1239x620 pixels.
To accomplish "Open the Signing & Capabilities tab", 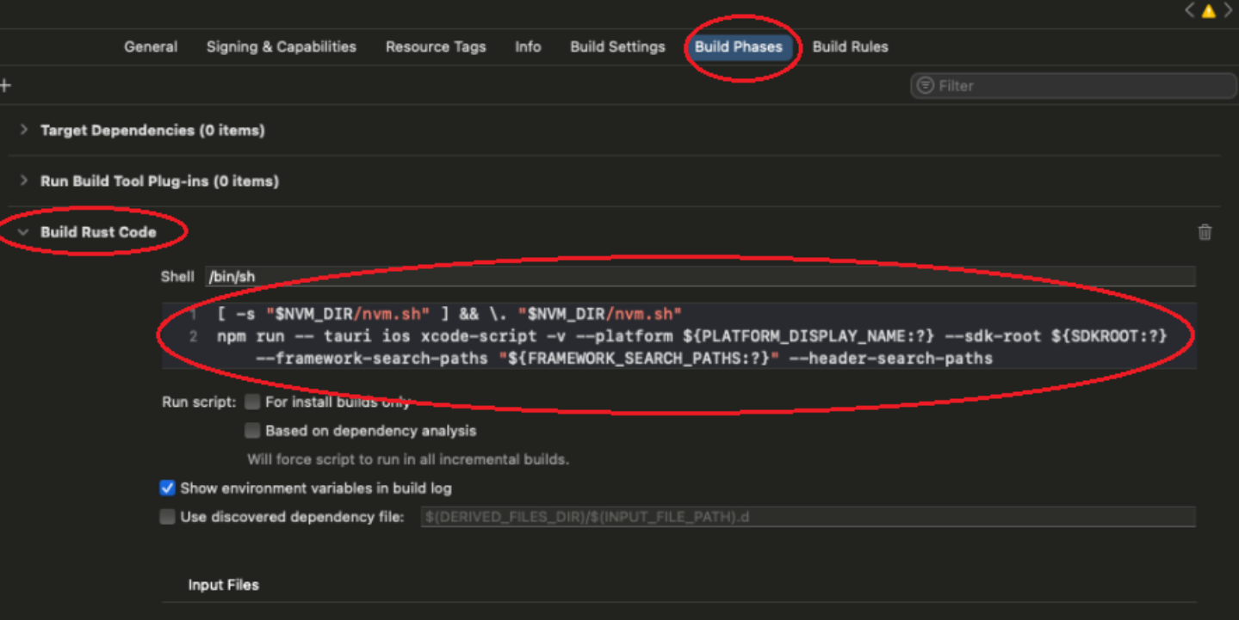I will pos(281,46).
